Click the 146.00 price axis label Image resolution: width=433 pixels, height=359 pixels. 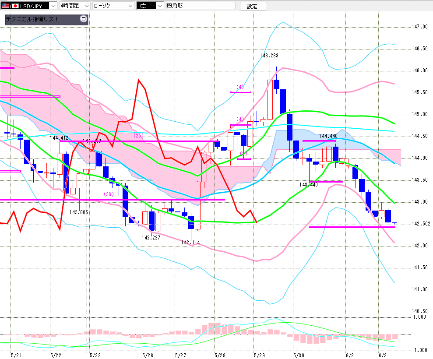coord(420,70)
